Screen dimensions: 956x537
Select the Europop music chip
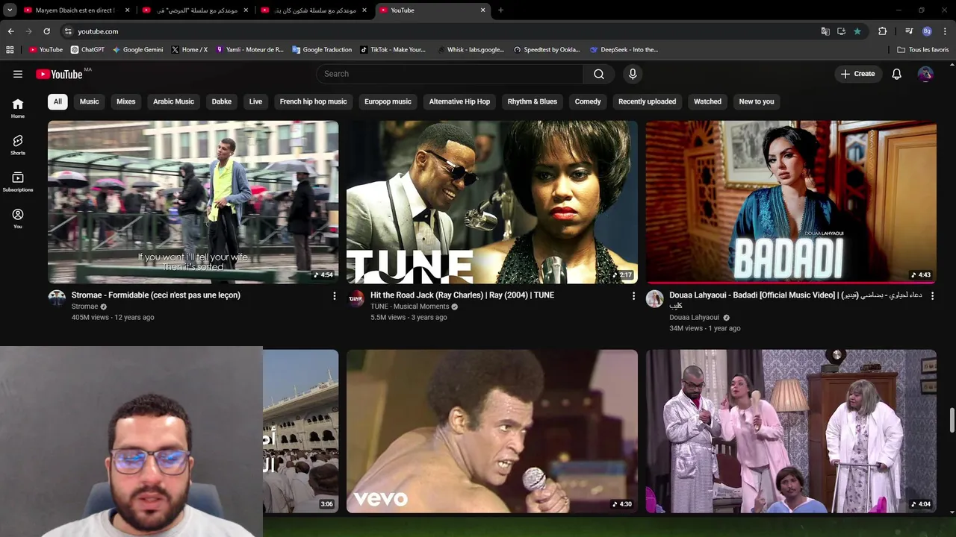[388, 101]
